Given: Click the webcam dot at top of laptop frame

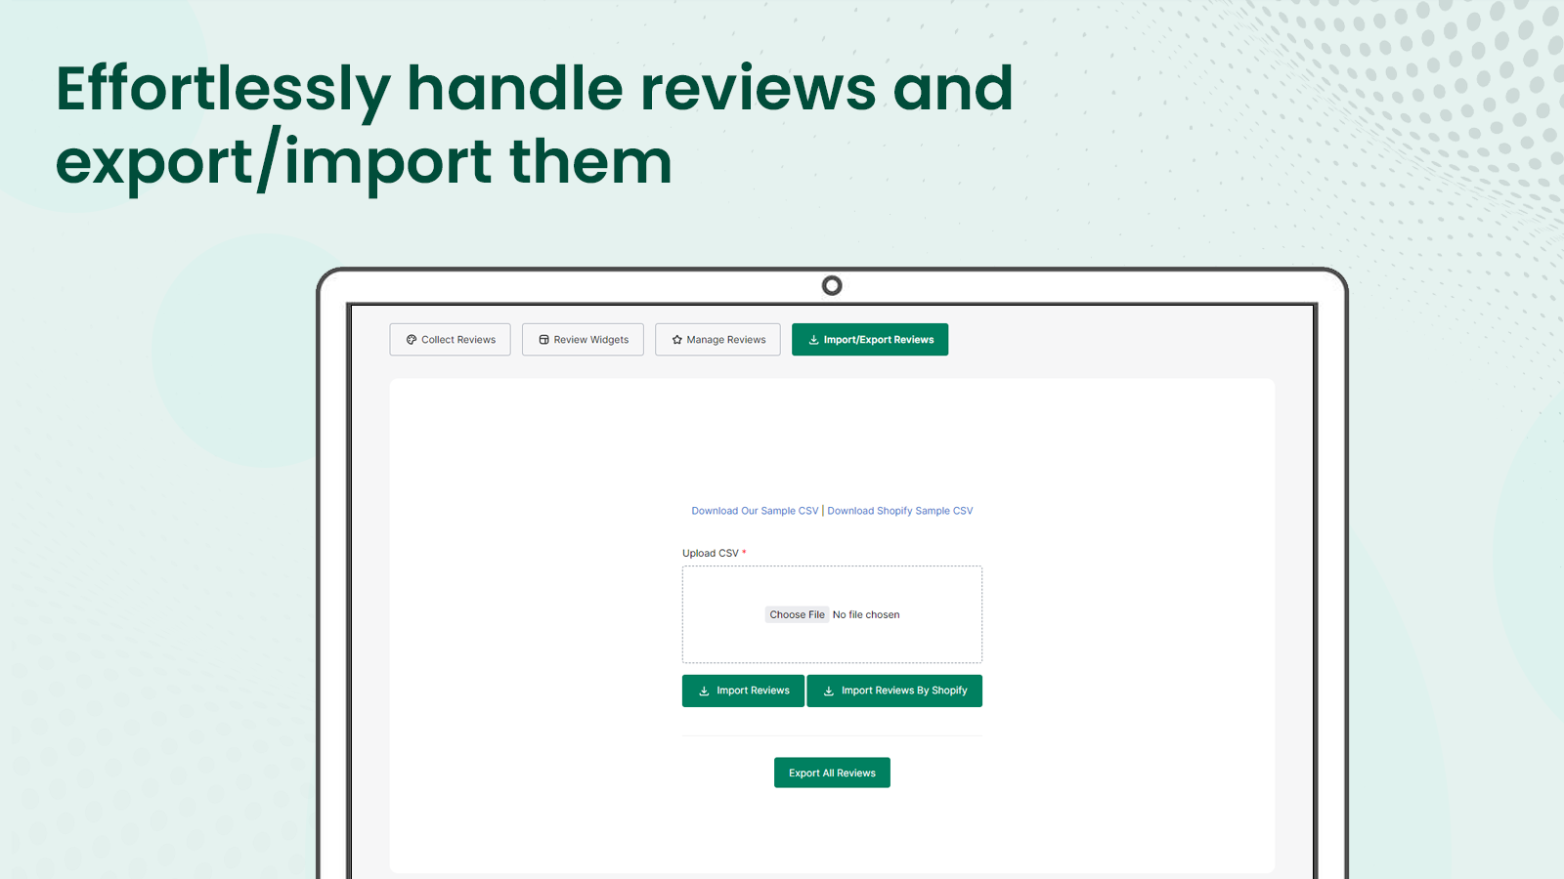Looking at the screenshot, I should click(832, 285).
